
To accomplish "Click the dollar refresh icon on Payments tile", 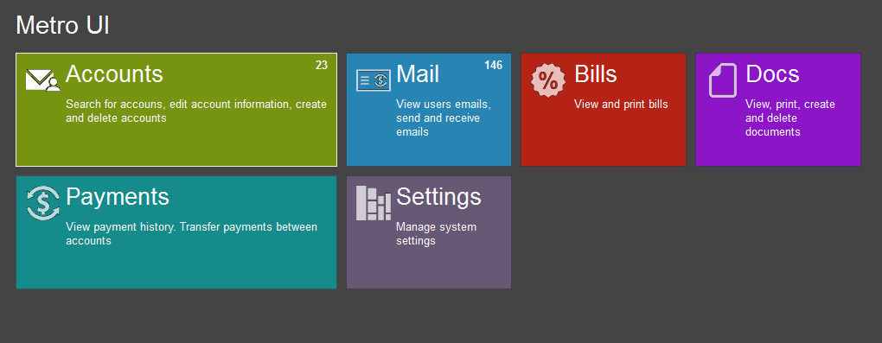I will click(42, 202).
